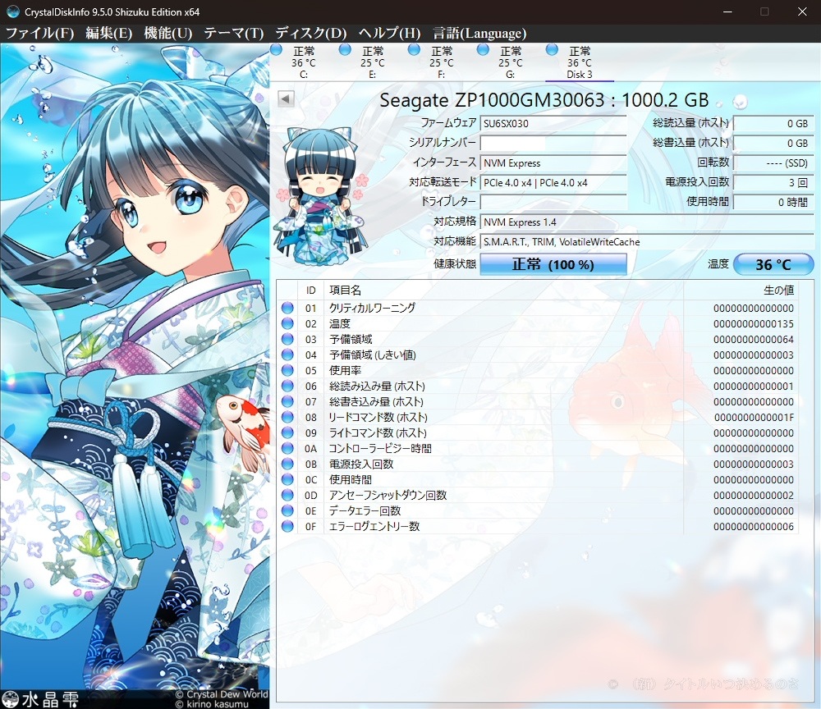
Task: Click status orb for コントローラービジー時間 row
Action: tap(287, 448)
